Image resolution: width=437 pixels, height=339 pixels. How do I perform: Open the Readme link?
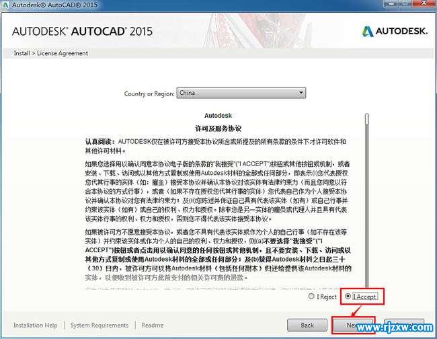153,326
